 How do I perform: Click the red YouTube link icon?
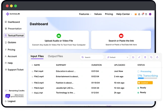121,36
